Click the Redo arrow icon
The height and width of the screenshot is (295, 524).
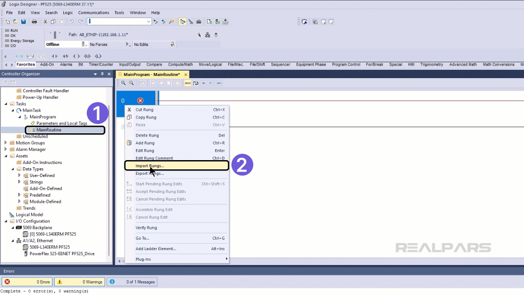[80, 22]
